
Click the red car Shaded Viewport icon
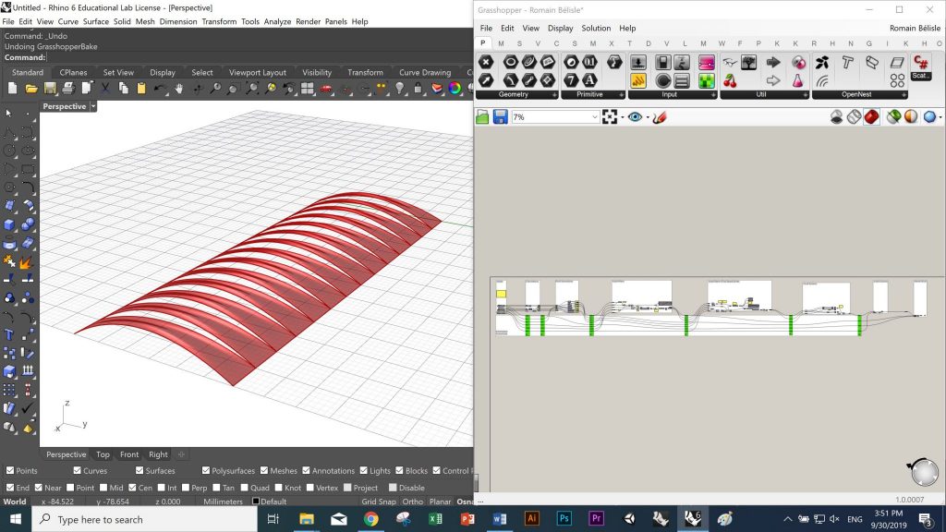(x=325, y=89)
